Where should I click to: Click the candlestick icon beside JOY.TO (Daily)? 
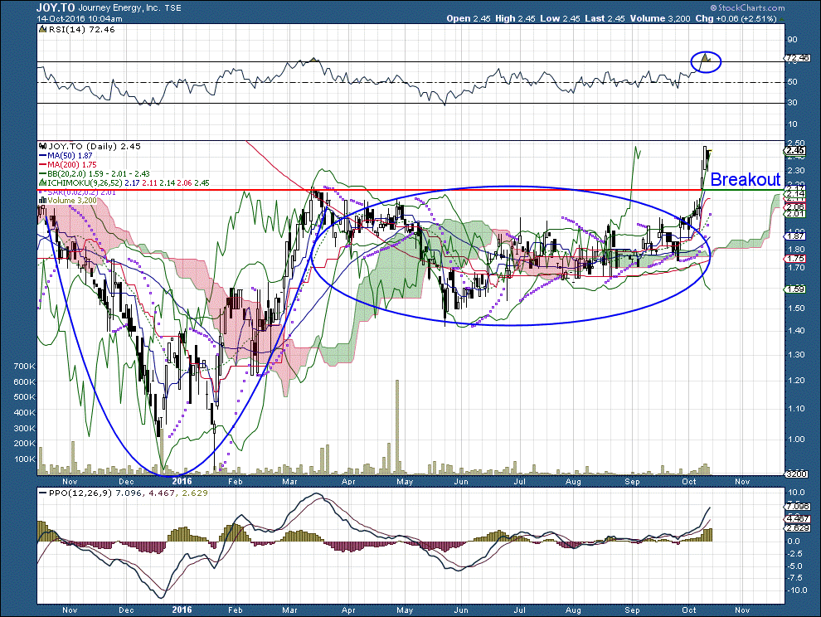(x=43, y=147)
